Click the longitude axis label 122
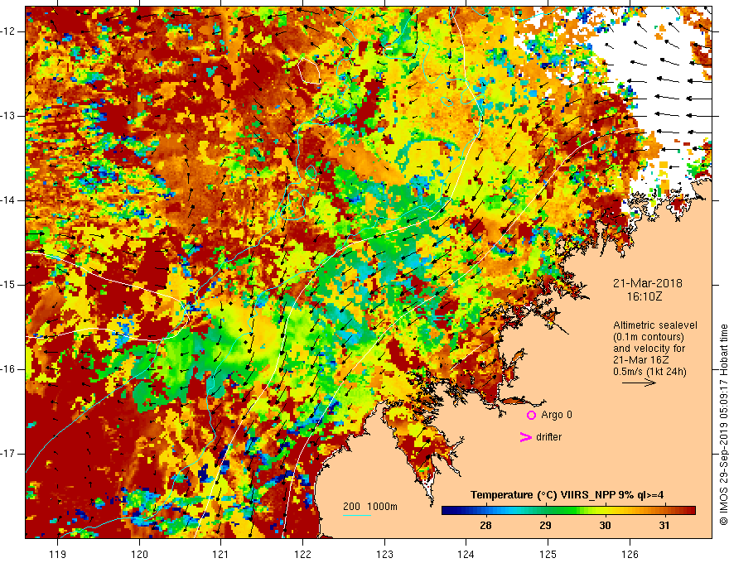The width and height of the screenshot is (729, 563). click(302, 554)
